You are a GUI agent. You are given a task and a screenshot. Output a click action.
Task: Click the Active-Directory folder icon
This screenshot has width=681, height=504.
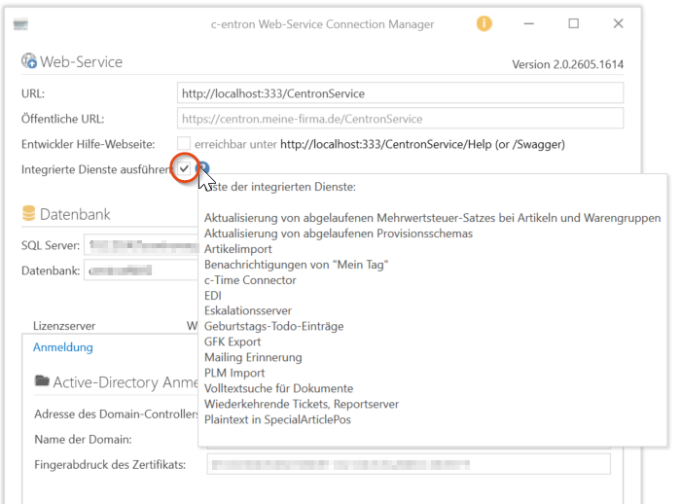click(42, 381)
